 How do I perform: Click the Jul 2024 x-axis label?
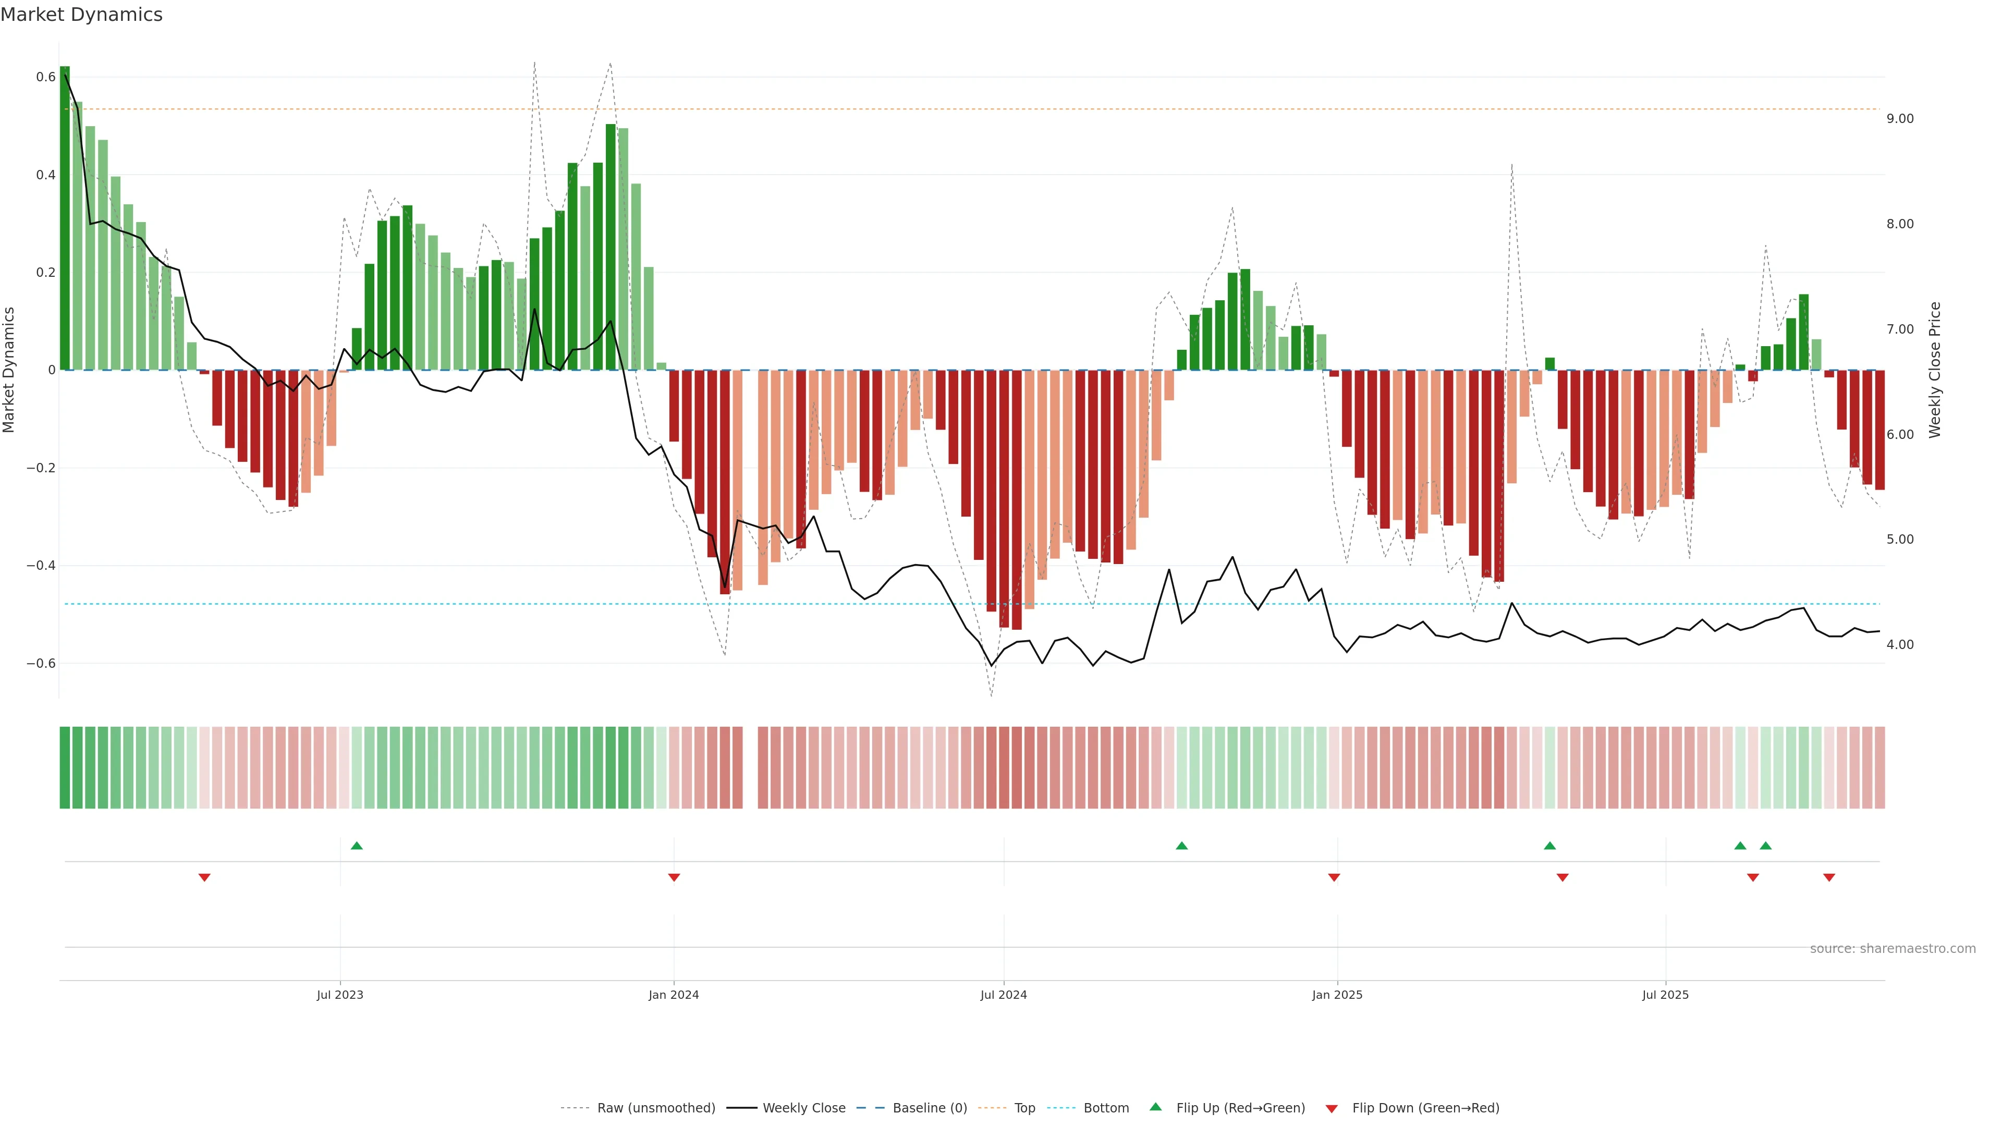click(1003, 995)
